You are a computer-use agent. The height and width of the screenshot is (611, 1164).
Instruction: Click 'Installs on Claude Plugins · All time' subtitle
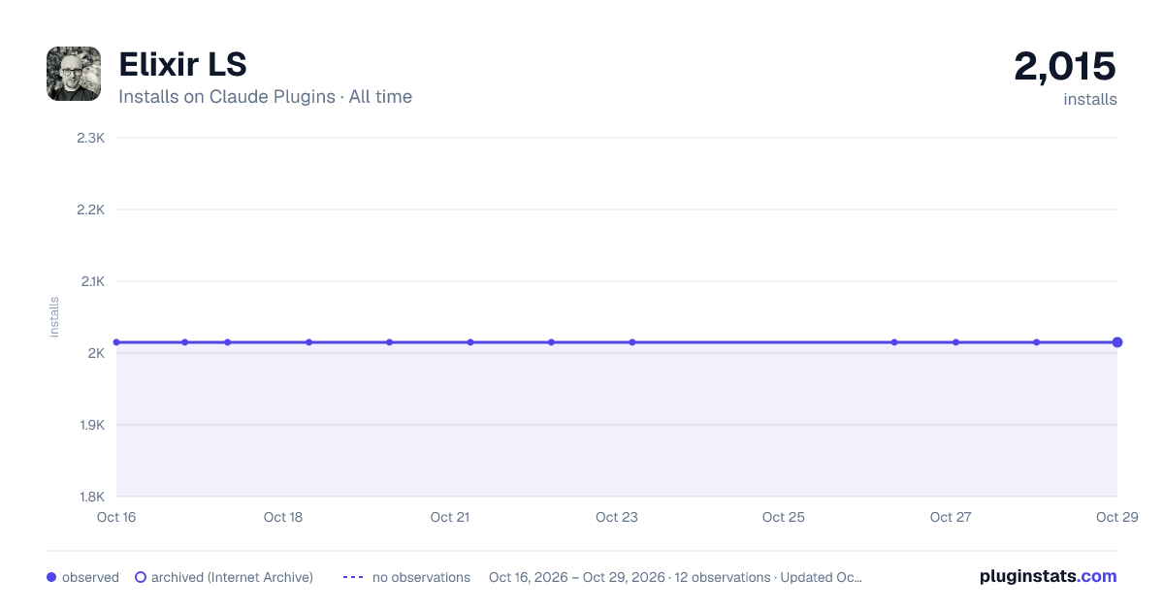pyautogui.click(x=265, y=97)
